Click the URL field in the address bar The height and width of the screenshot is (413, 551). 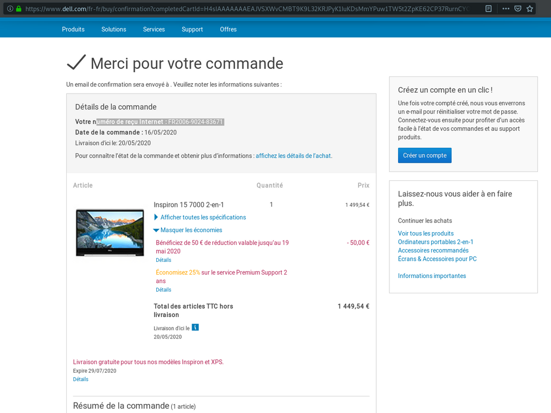click(x=247, y=9)
